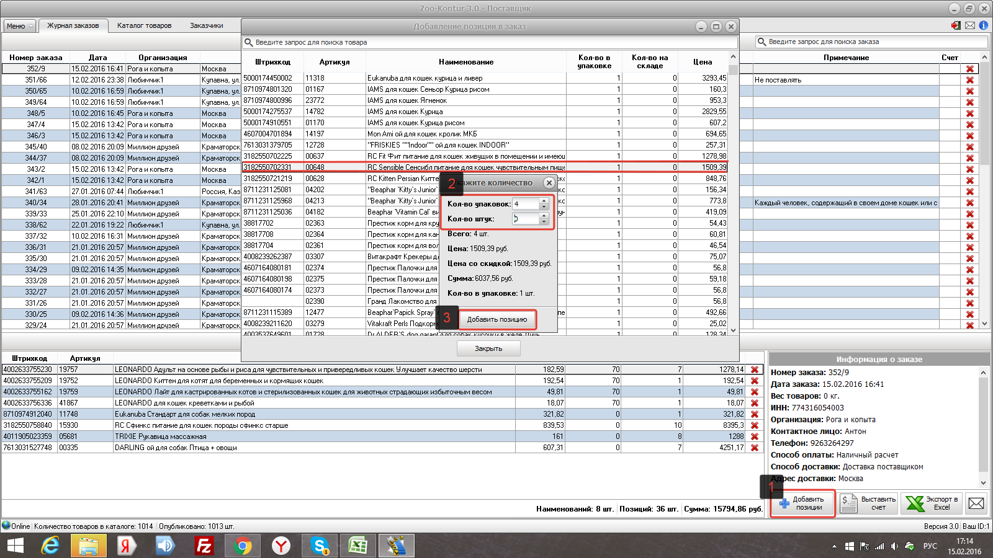Sort product list by Штрихкод header

272,62
